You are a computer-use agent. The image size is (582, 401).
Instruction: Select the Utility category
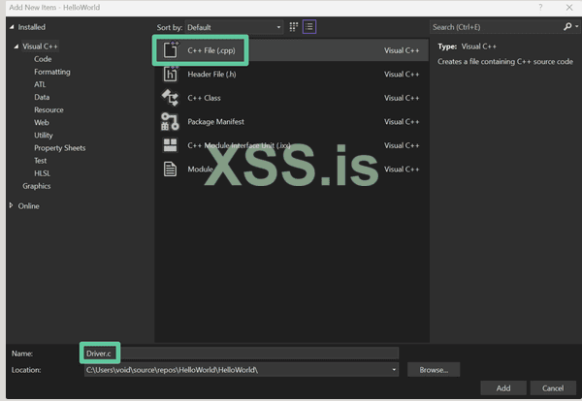tap(44, 136)
